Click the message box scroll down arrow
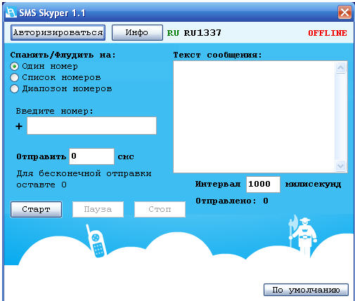Image resolution: width=355 pixels, height=301 pixels. pyautogui.click(x=341, y=166)
